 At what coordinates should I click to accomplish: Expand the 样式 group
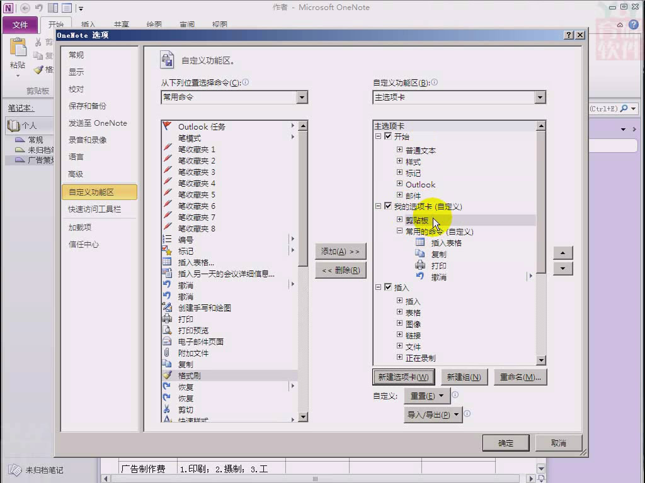pos(399,161)
